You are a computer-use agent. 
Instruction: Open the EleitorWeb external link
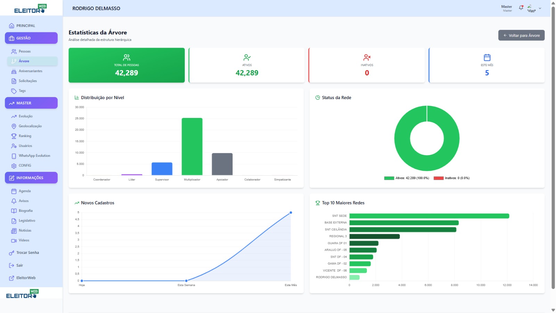[26, 278]
